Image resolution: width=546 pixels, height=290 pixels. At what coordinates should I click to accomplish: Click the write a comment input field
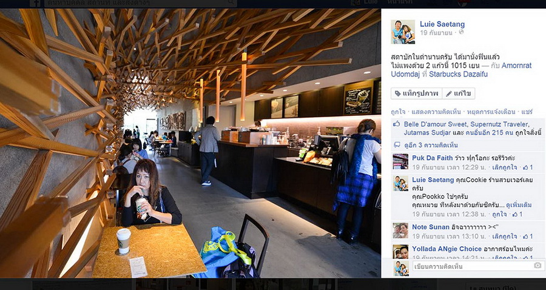point(473,266)
